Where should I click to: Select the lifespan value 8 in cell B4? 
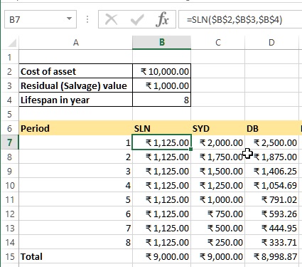[162, 100]
